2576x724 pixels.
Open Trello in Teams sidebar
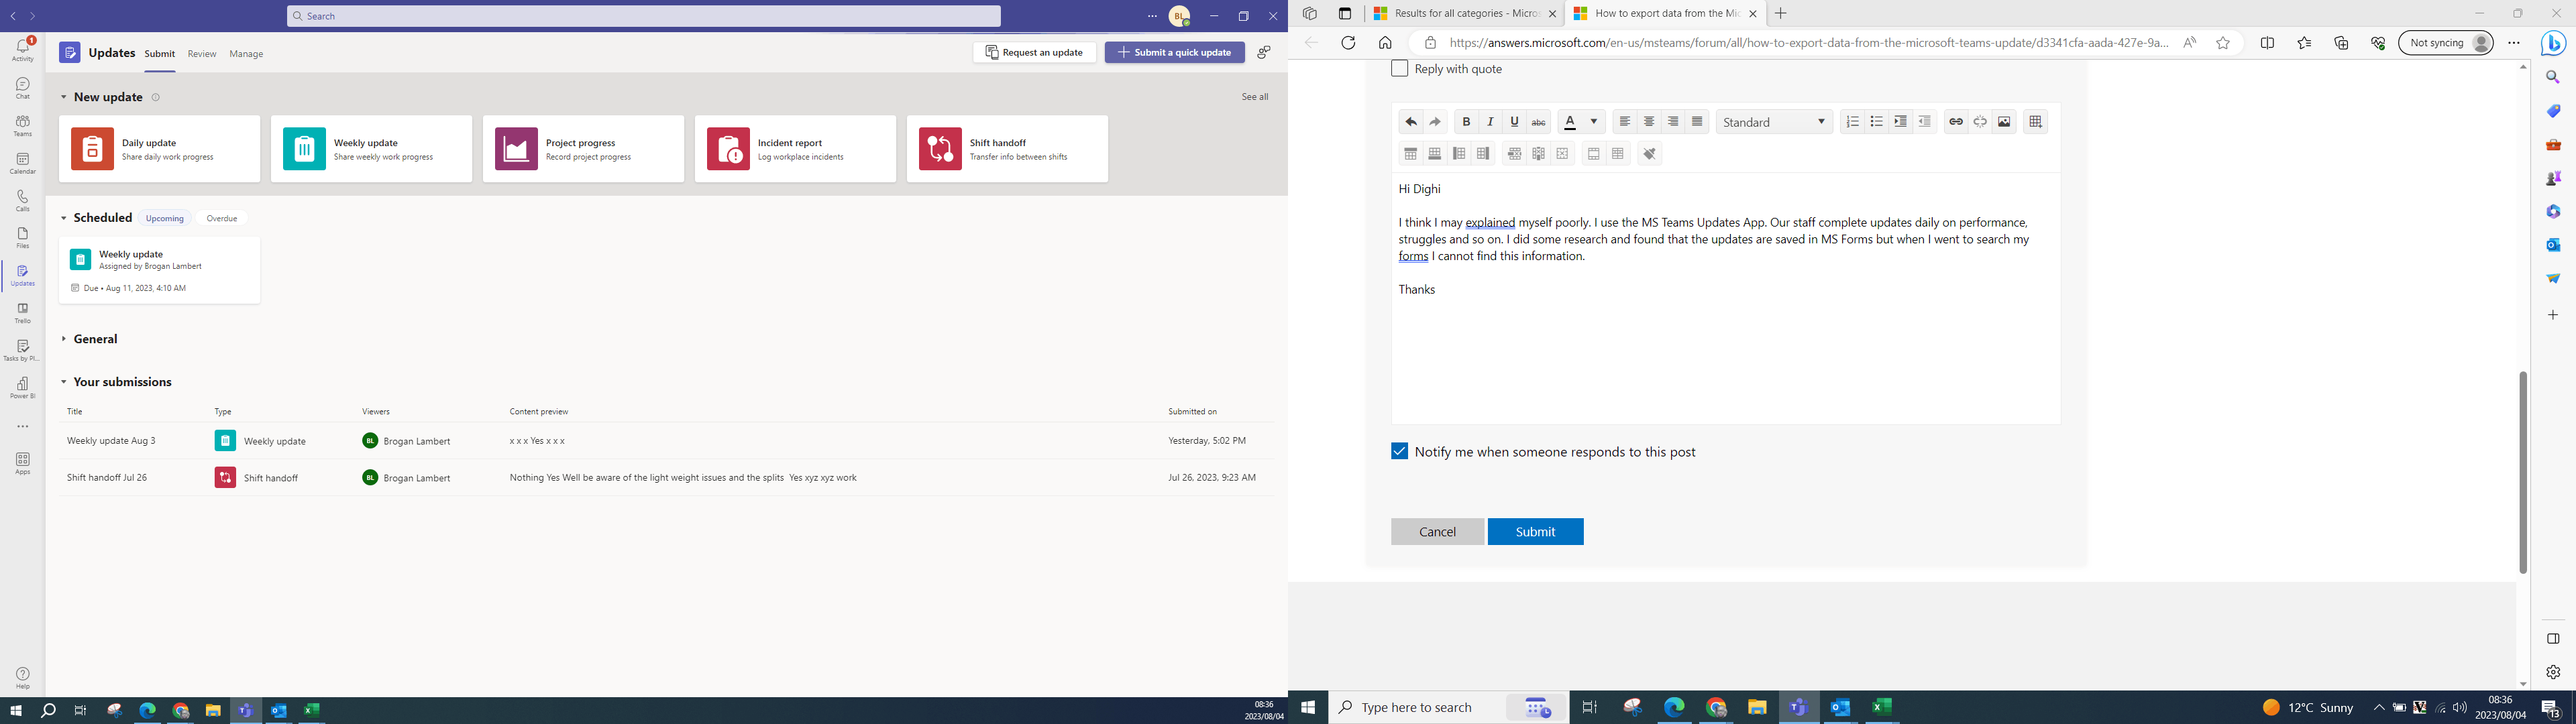[22, 313]
